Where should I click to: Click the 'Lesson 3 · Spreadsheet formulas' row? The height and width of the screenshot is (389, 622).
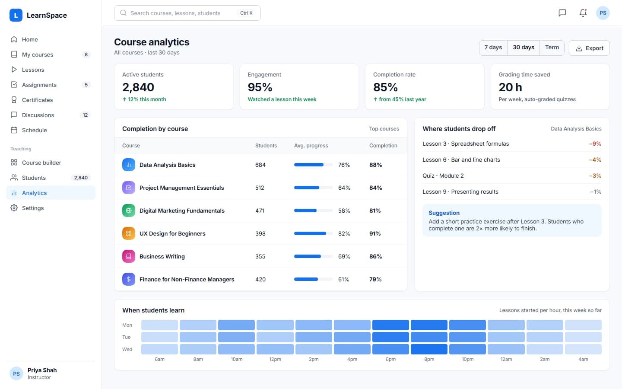coord(512,143)
